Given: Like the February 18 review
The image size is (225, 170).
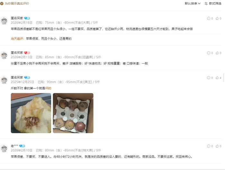Looking at the screenshot, I should [218, 18].
